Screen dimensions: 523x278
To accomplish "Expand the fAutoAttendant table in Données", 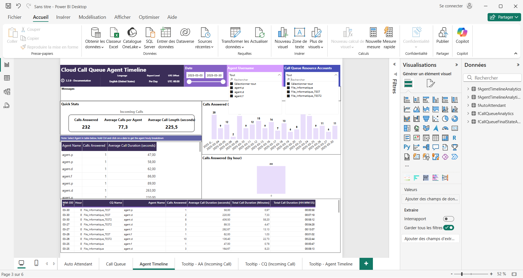I will (x=468, y=105).
